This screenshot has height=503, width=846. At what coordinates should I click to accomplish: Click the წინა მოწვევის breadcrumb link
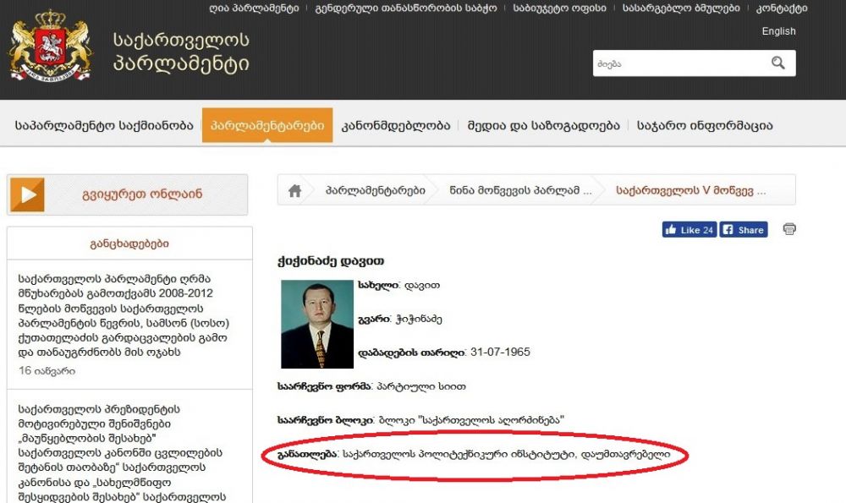pyautogui.click(x=520, y=190)
